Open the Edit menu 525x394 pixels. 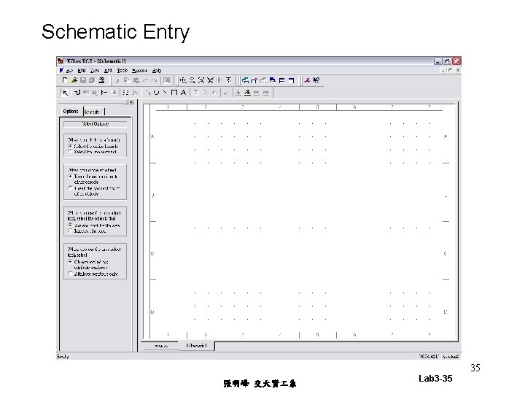[82, 70]
